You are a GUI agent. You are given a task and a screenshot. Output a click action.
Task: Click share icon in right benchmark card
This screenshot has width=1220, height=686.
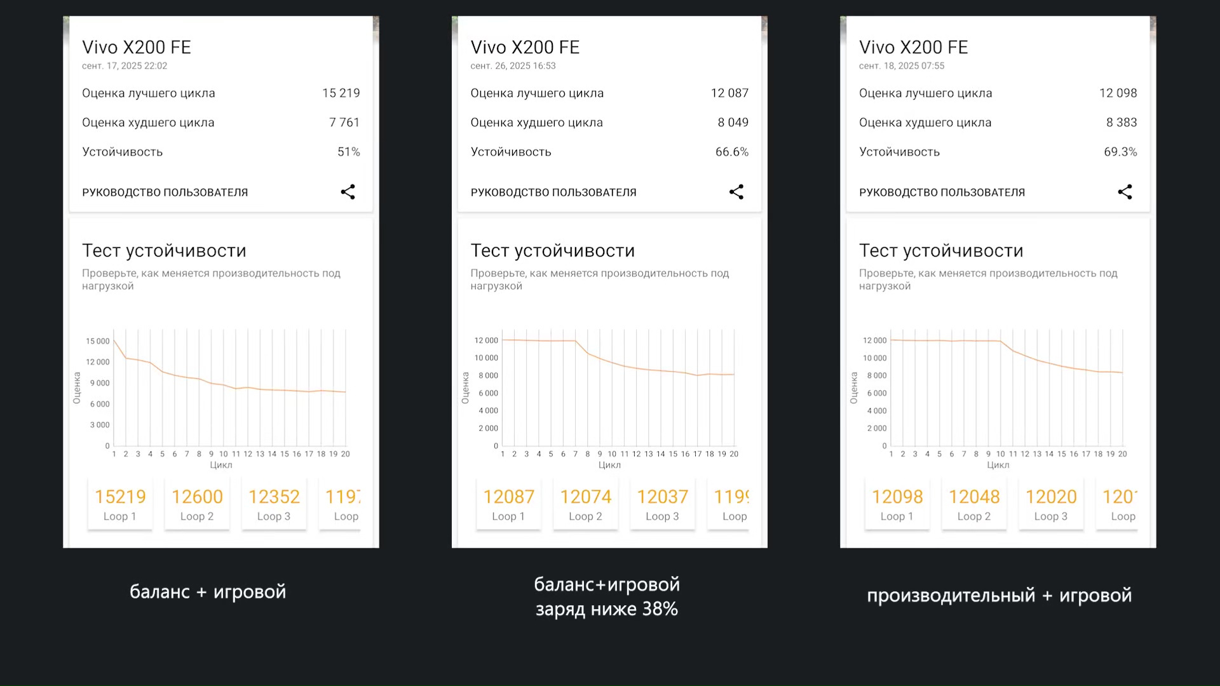[x=1125, y=192]
